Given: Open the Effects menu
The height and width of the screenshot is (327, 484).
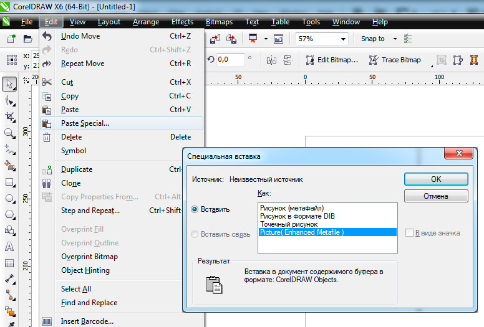Looking at the screenshot, I should (x=182, y=22).
